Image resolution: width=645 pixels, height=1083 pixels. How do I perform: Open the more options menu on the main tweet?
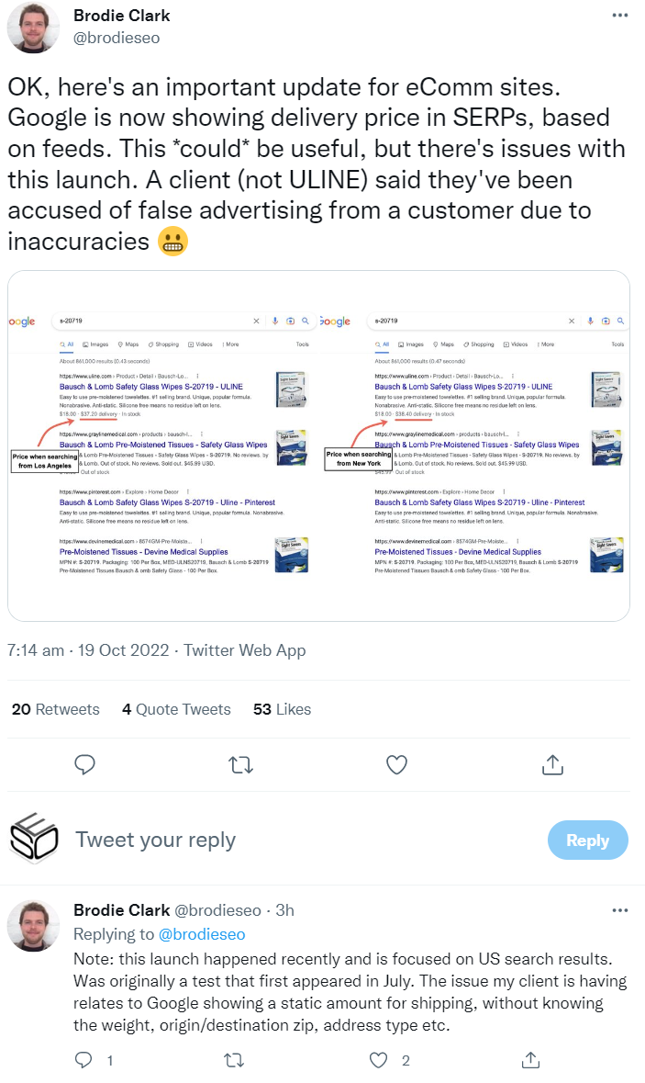tap(620, 13)
